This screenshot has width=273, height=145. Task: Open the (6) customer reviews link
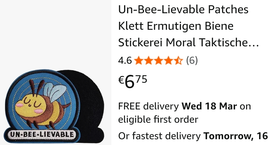pyautogui.click(x=192, y=61)
